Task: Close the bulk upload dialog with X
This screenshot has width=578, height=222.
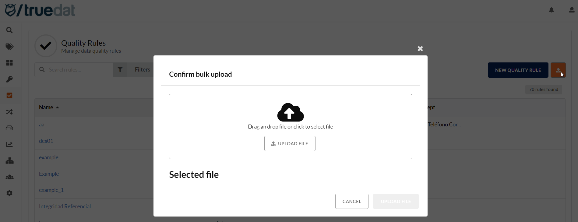Action: 420,49
